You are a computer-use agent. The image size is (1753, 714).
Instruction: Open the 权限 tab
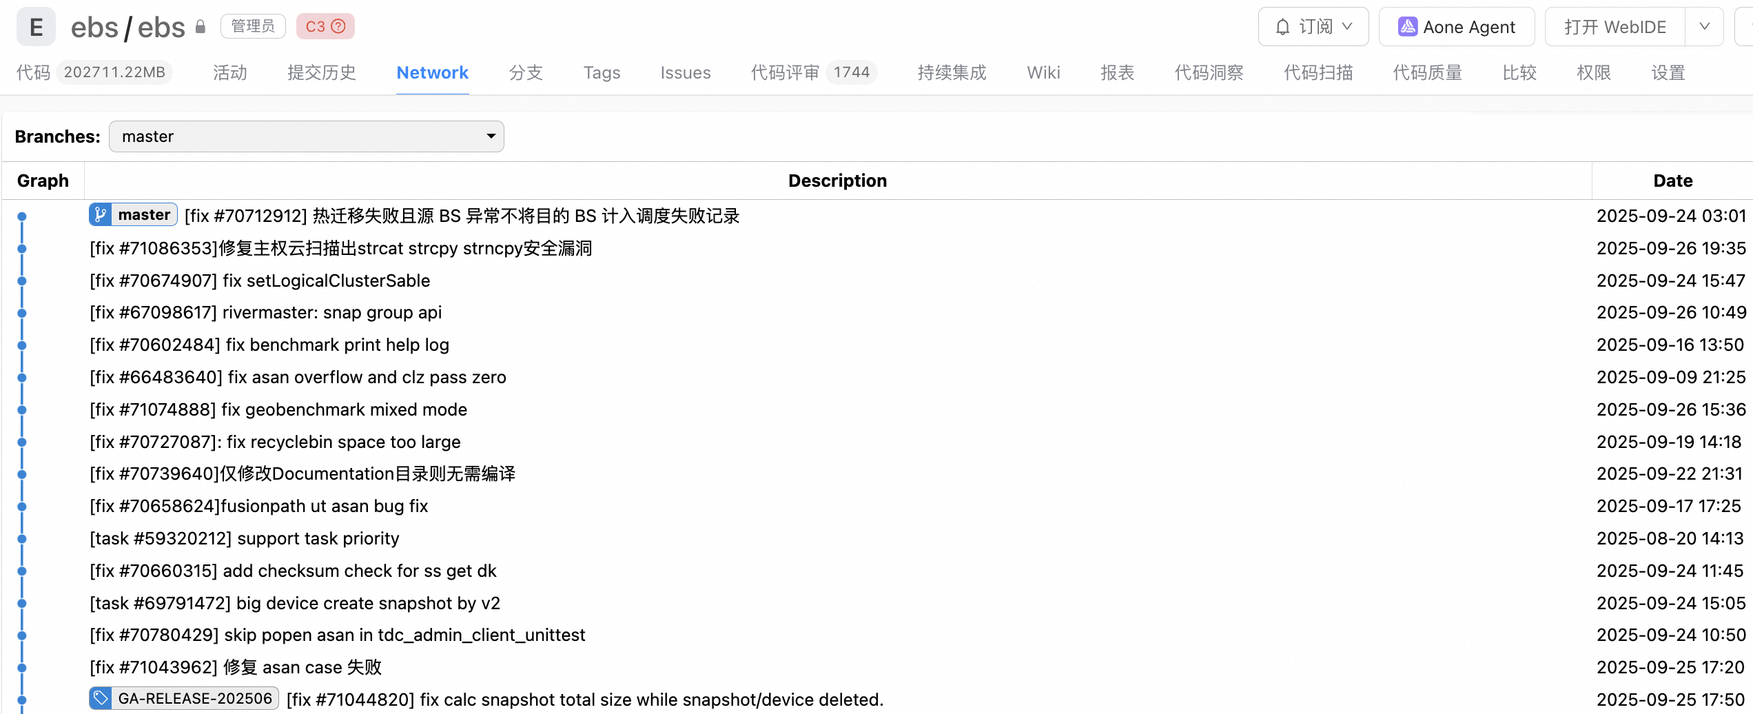[x=1595, y=72]
